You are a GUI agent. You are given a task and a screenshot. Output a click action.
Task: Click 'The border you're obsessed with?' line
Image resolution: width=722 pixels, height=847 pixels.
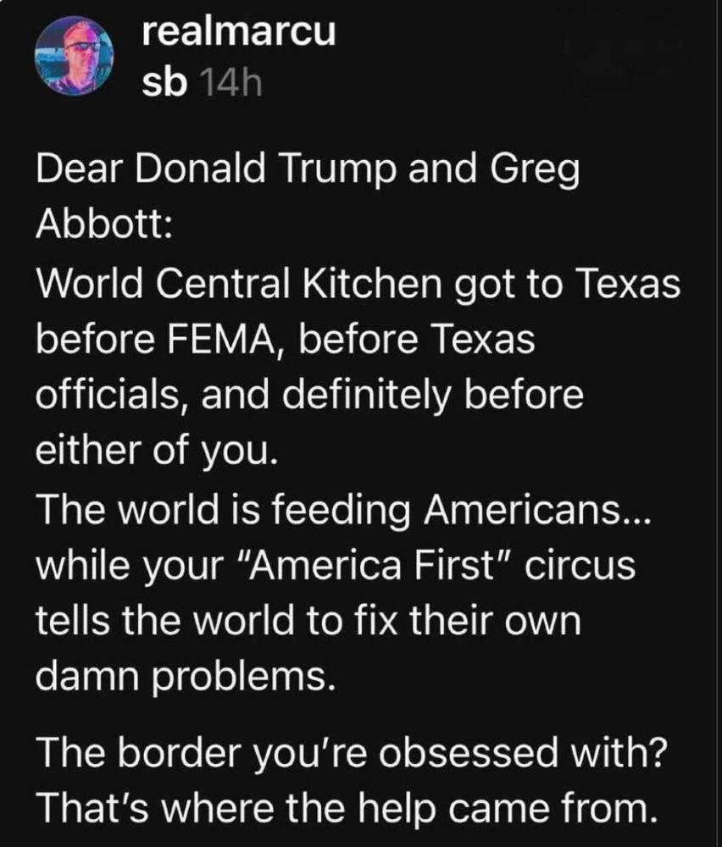tap(352, 753)
